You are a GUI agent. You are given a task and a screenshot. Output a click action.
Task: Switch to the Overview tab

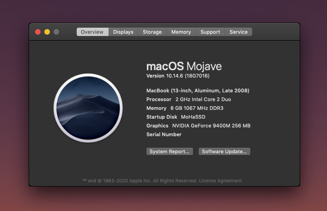pyautogui.click(x=92, y=32)
